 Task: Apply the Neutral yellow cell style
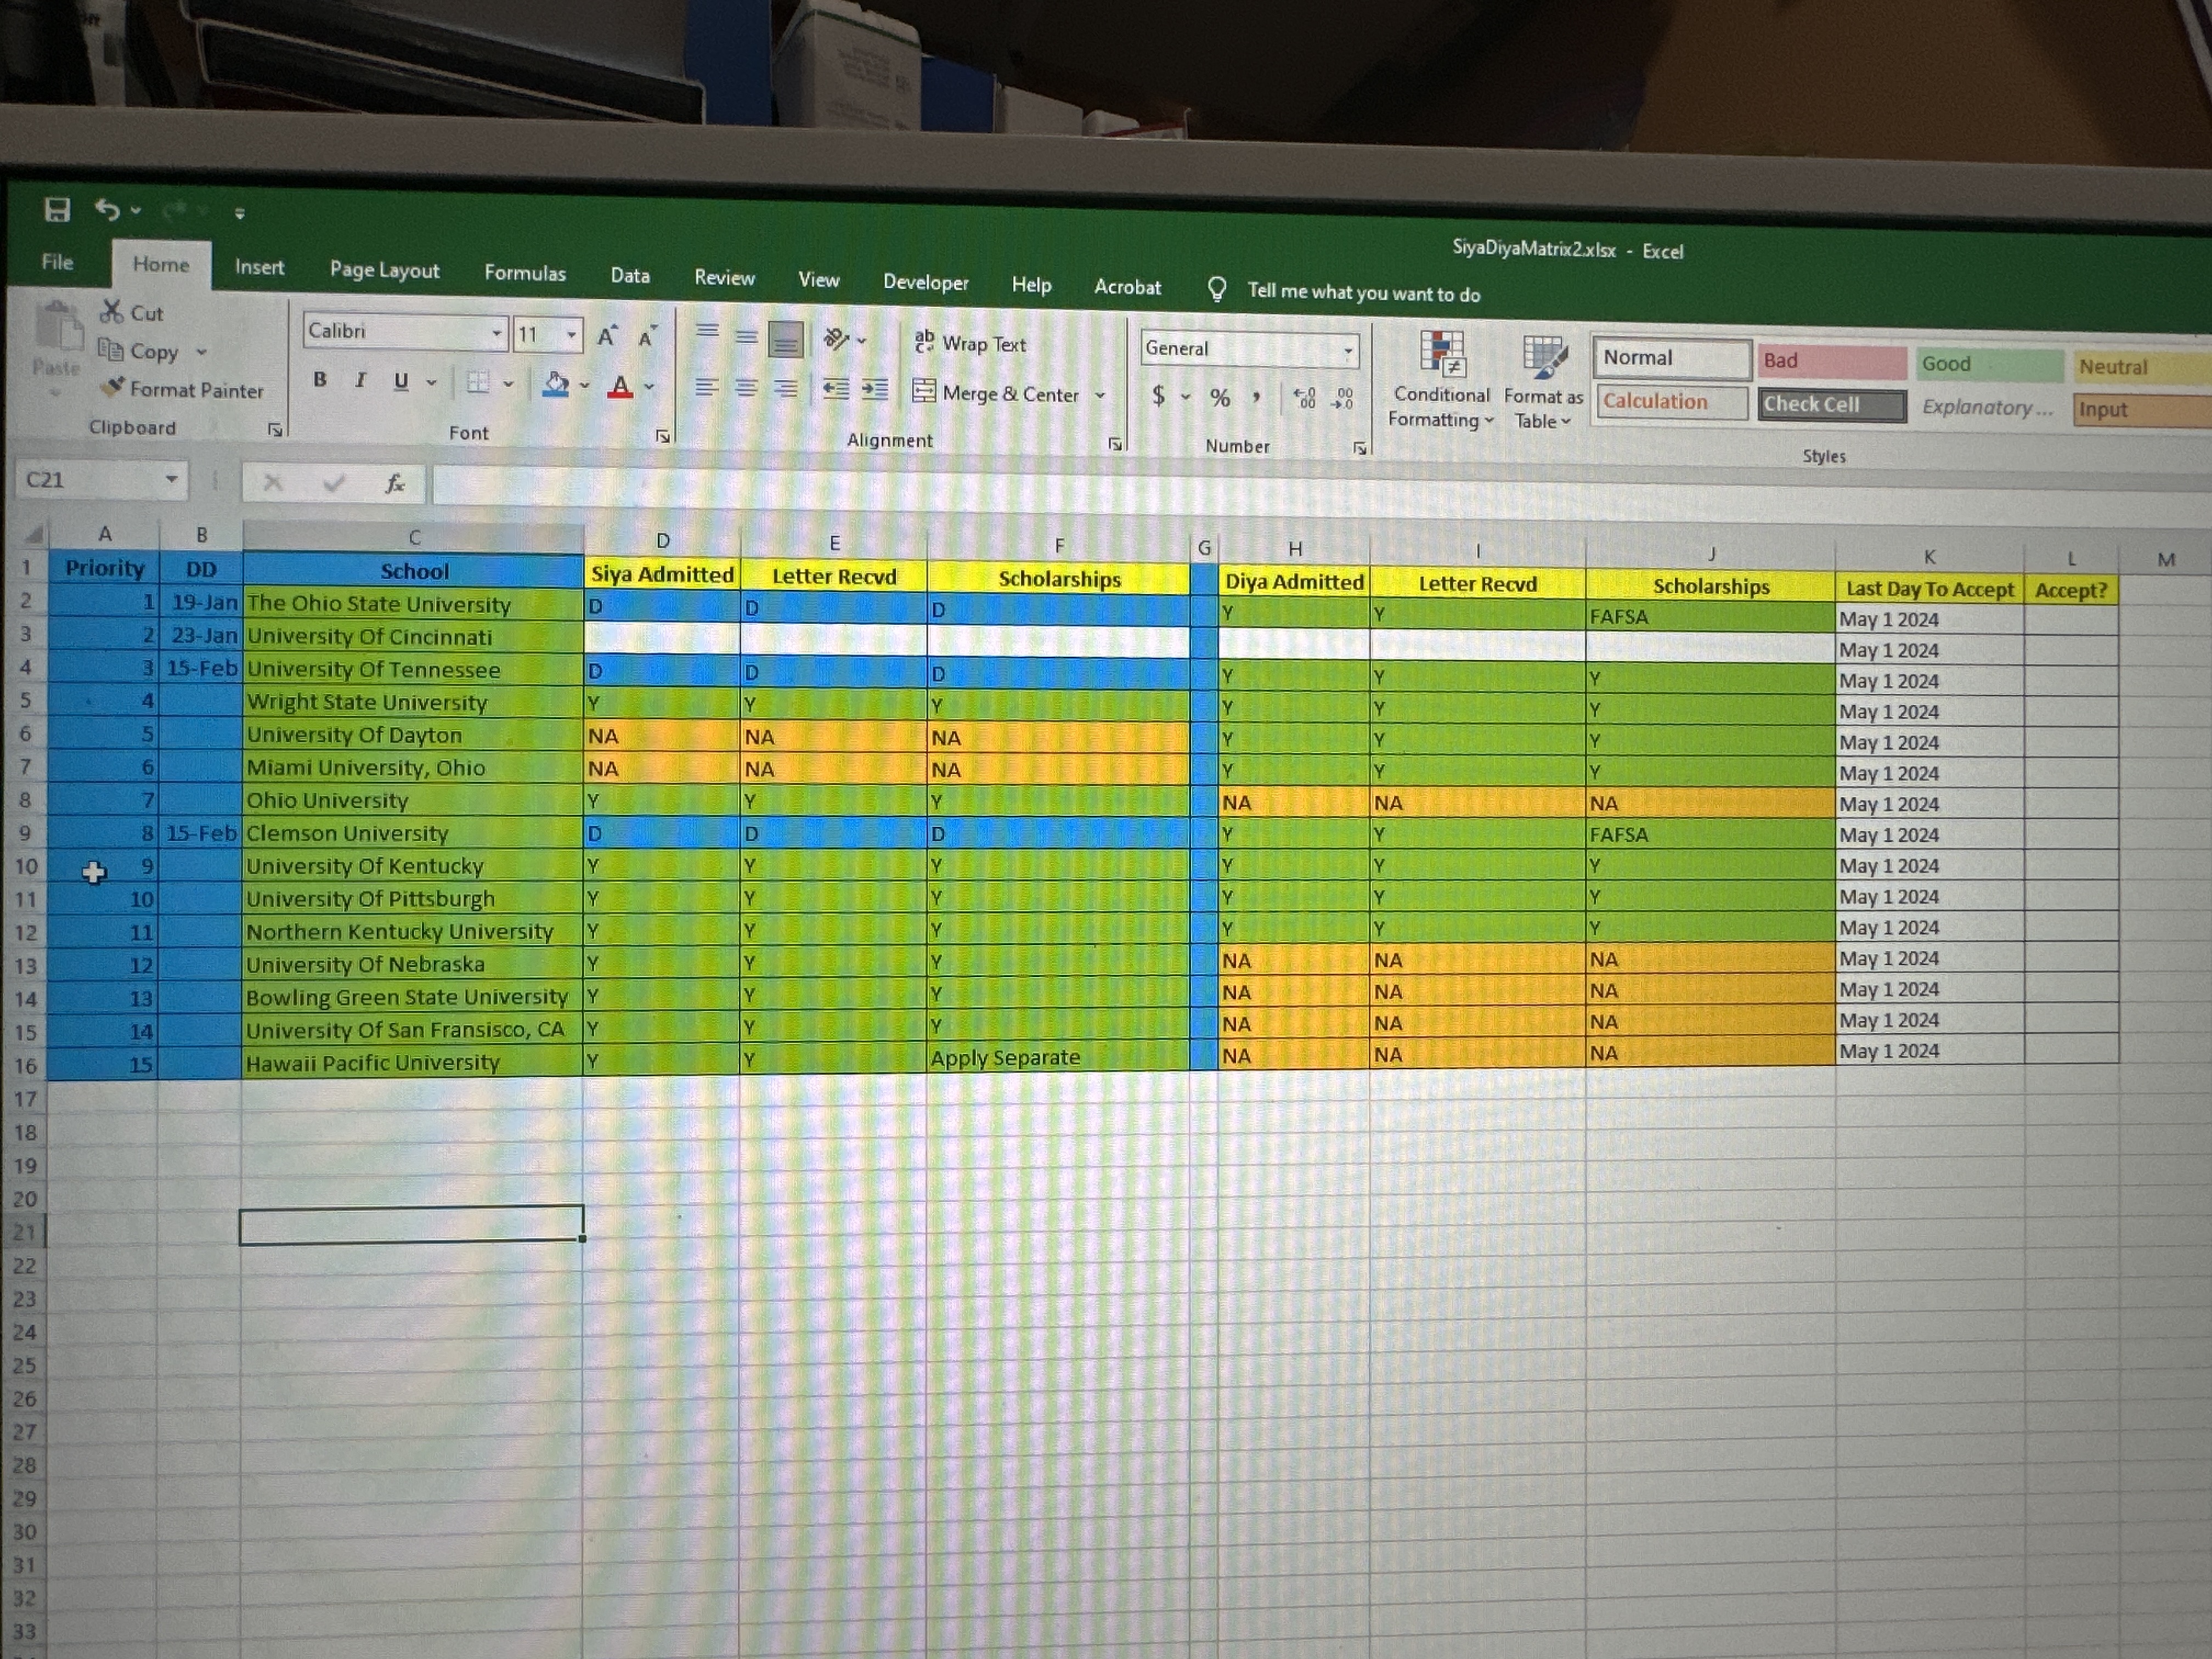2142,367
